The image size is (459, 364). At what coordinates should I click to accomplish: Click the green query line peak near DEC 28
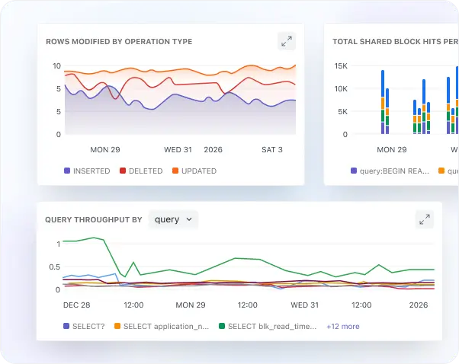click(x=94, y=238)
